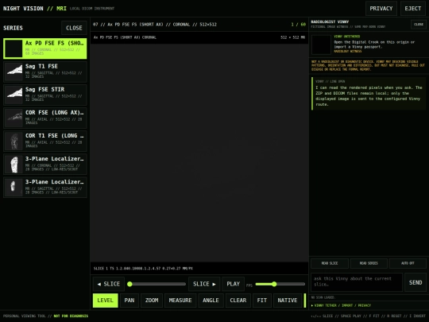This screenshot has width=429, height=322.
Task: Click FIT to fit image
Action: pyautogui.click(x=262, y=301)
